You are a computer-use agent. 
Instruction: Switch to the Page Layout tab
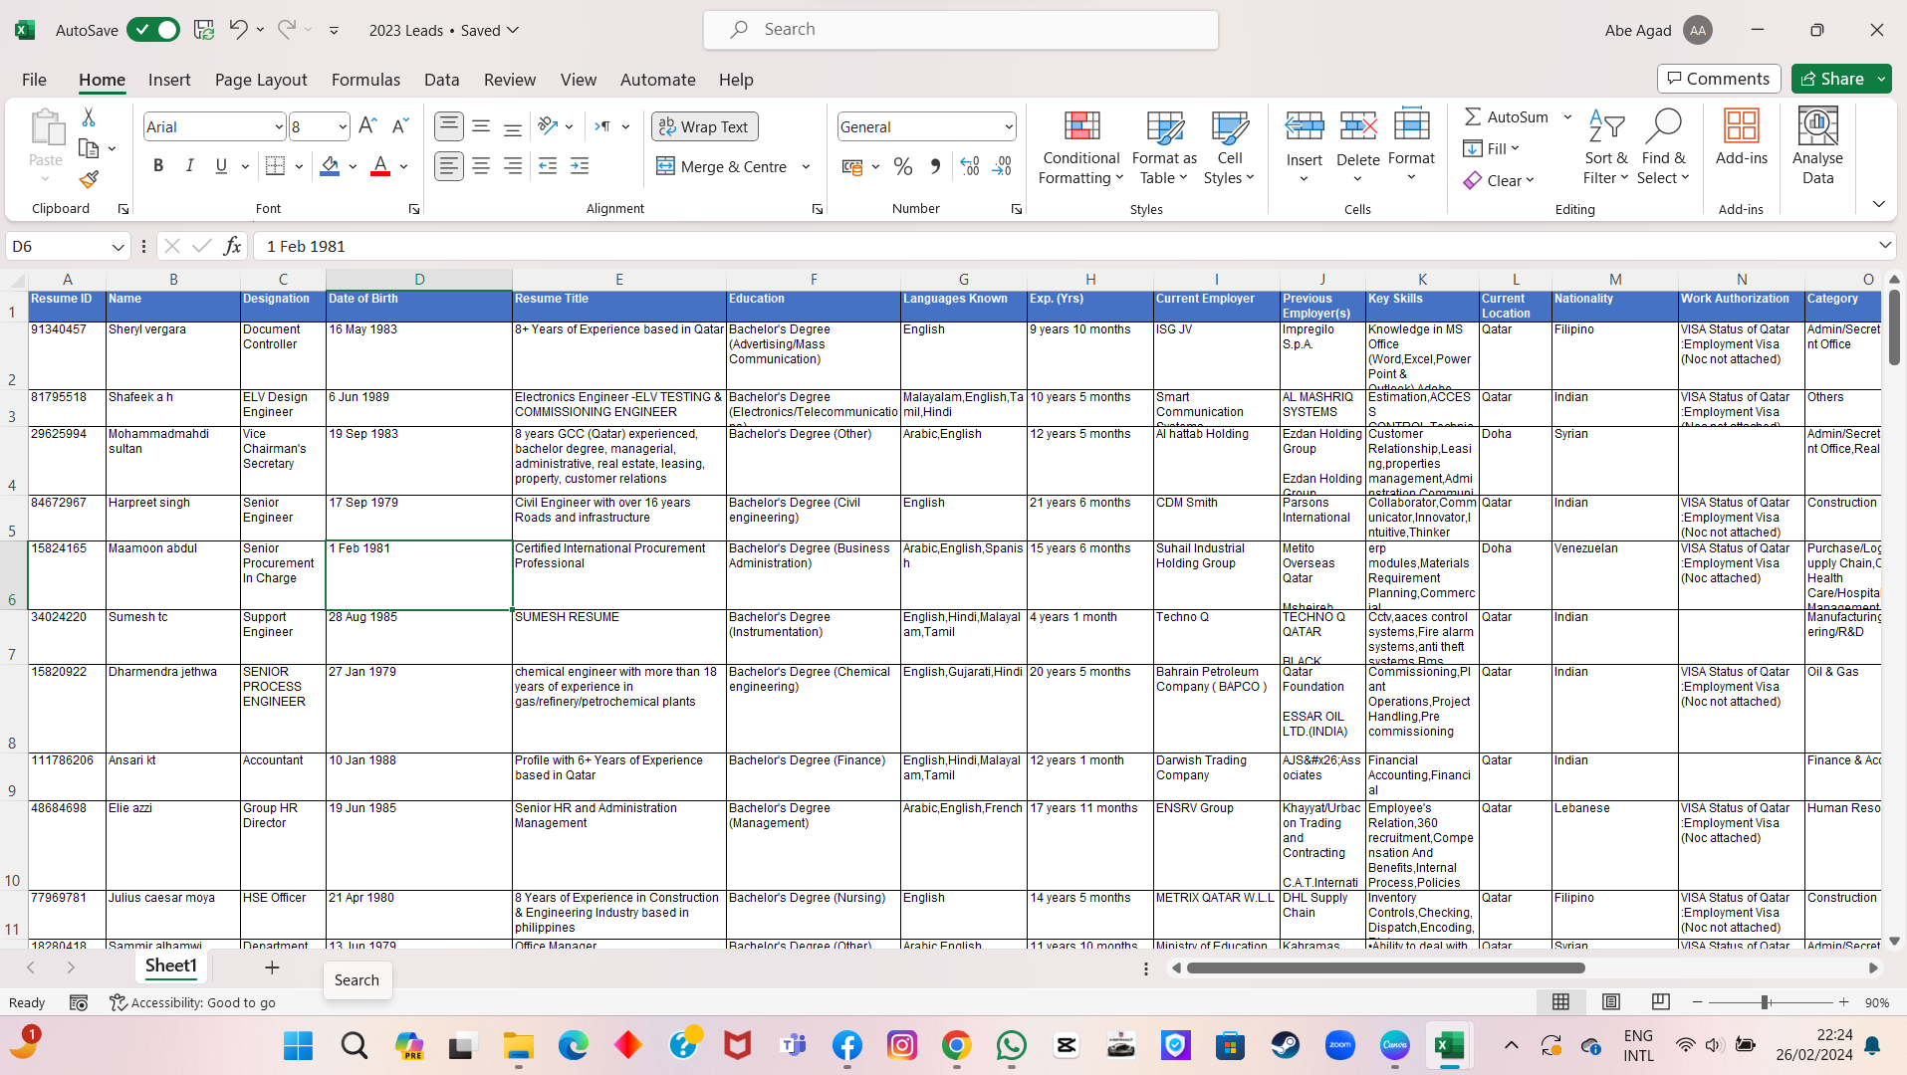261,80
